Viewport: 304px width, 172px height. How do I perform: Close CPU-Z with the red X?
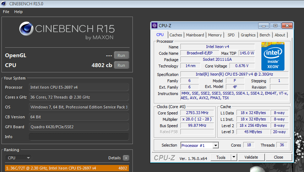coord(287,26)
